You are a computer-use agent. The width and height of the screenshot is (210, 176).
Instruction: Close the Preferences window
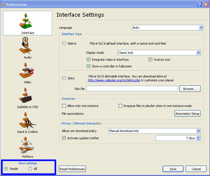206,4
